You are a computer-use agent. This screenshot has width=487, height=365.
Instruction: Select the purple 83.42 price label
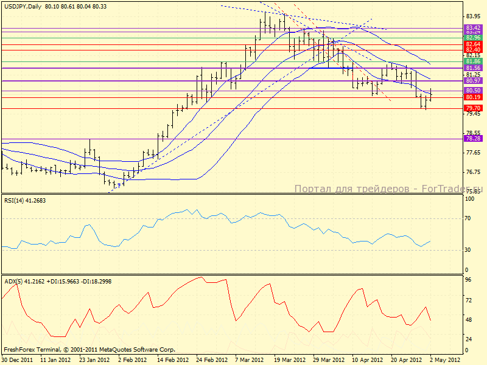click(x=473, y=28)
